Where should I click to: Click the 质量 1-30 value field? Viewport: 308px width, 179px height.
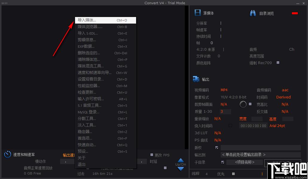pos(225,112)
